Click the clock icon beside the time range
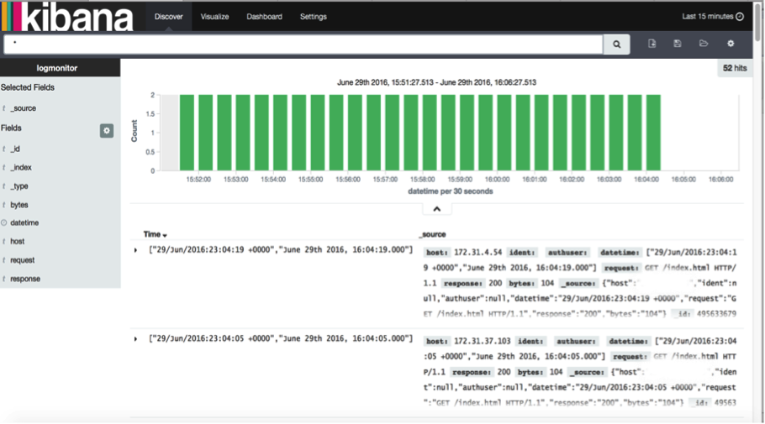The width and height of the screenshot is (765, 424). (x=740, y=17)
